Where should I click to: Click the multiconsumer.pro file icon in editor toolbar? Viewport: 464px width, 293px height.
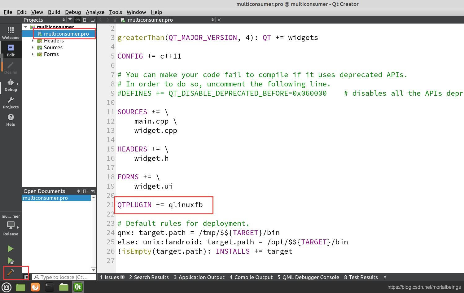pos(123,20)
